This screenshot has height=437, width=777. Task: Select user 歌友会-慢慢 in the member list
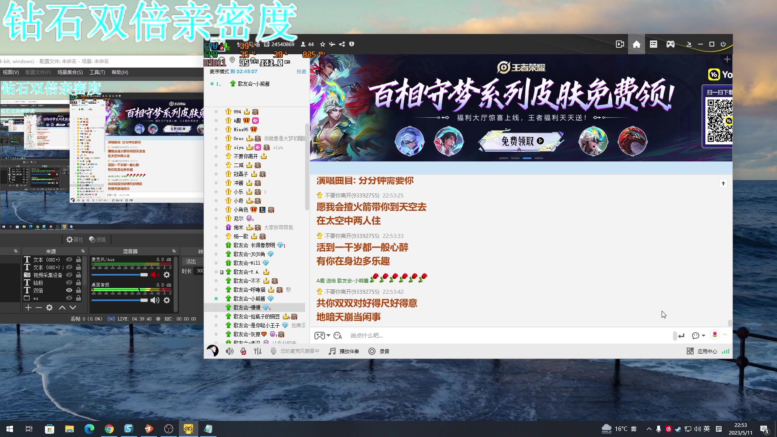(x=255, y=308)
